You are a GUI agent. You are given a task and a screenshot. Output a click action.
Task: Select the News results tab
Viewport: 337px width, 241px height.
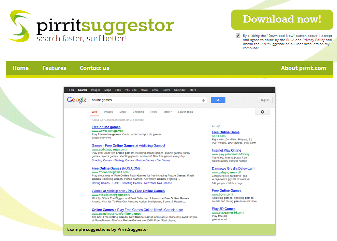(x=153, y=112)
